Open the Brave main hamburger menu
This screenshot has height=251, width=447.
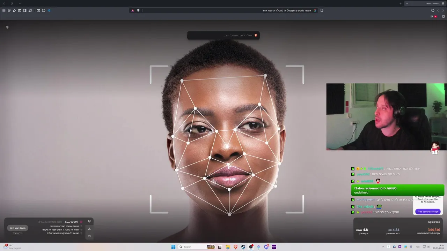(x=4, y=10)
